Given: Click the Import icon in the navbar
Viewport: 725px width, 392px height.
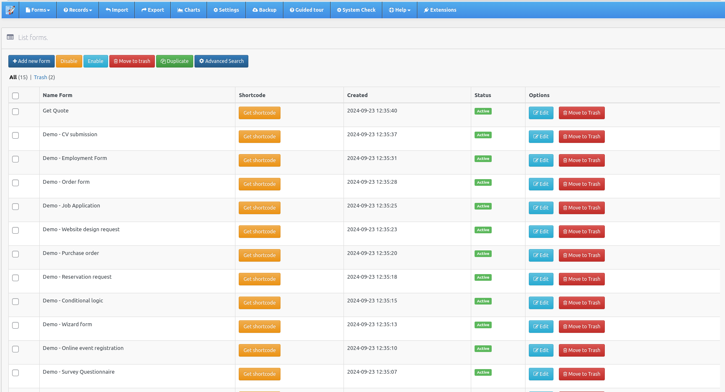Looking at the screenshot, I should coord(108,10).
